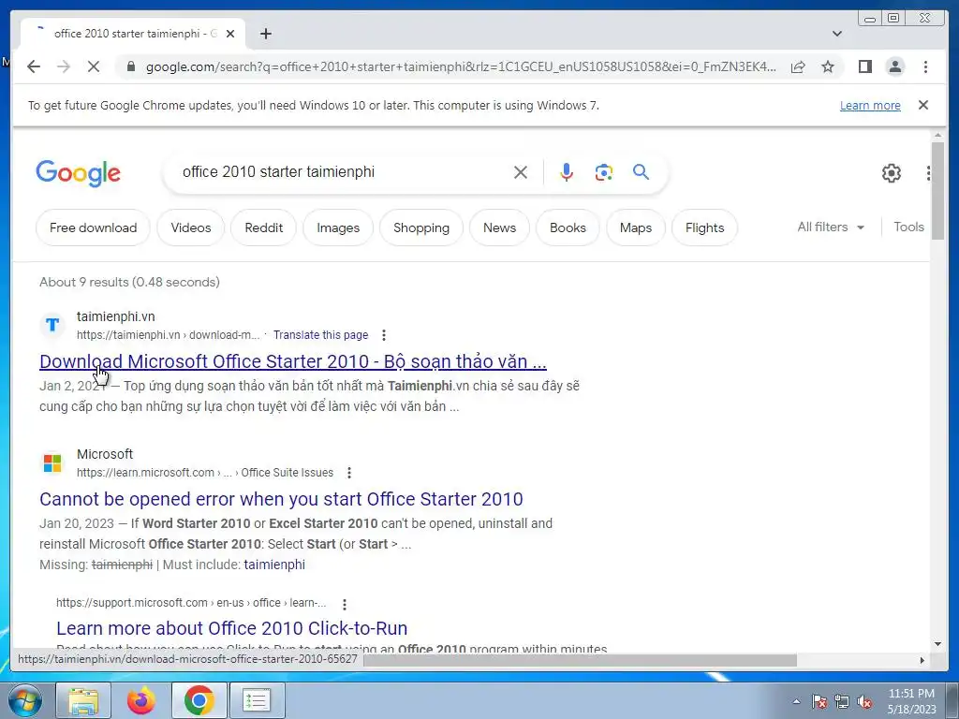Show hidden system tray icons

click(x=796, y=701)
